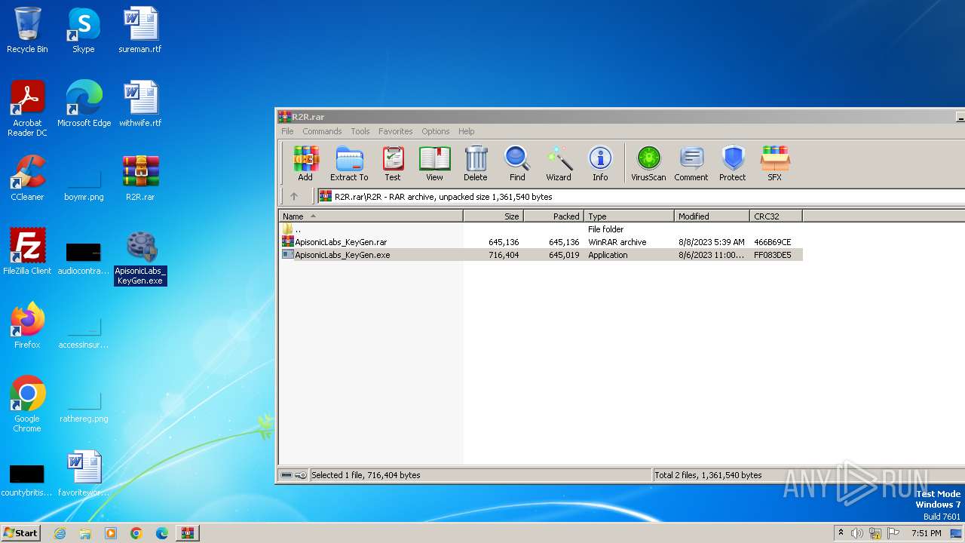The height and width of the screenshot is (543, 965).
Task: Select ApisonicLabs_KeyGen.rar in the file list
Action: (x=541, y=242)
